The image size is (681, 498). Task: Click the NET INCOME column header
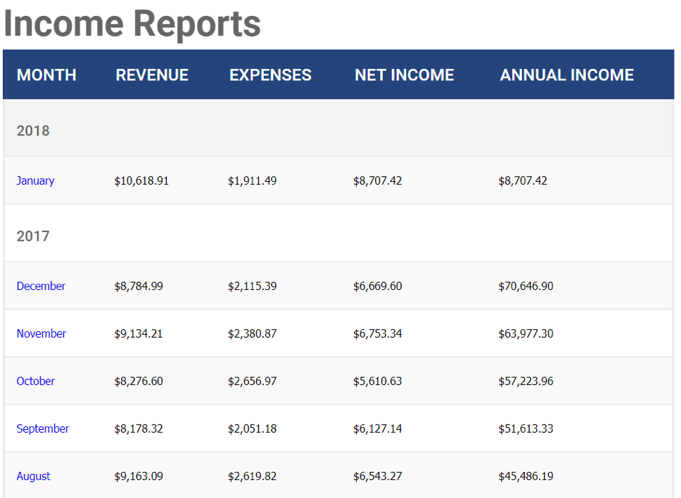click(x=404, y=75)
